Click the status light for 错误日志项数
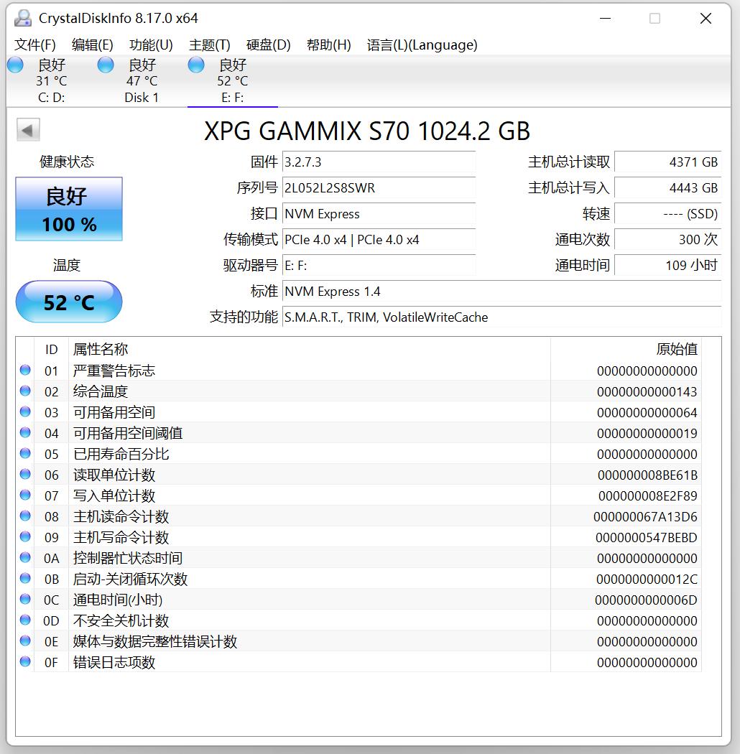Viewport: 740px width, 754px height. coord(25,662)
